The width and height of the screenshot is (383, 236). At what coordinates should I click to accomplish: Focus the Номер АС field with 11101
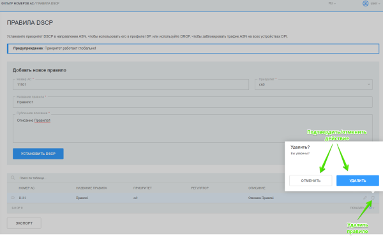131,84
